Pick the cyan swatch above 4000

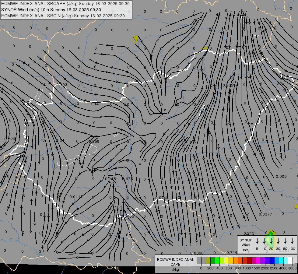281,261
